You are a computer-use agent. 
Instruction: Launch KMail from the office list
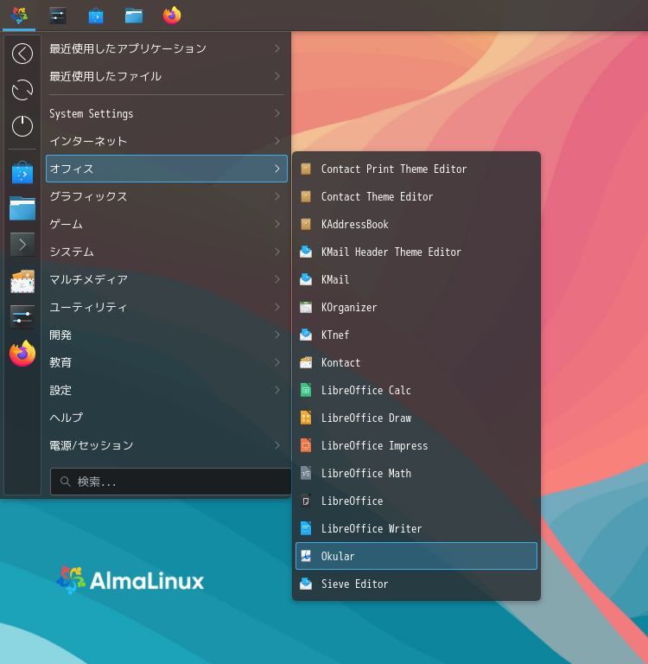point(416,279)
